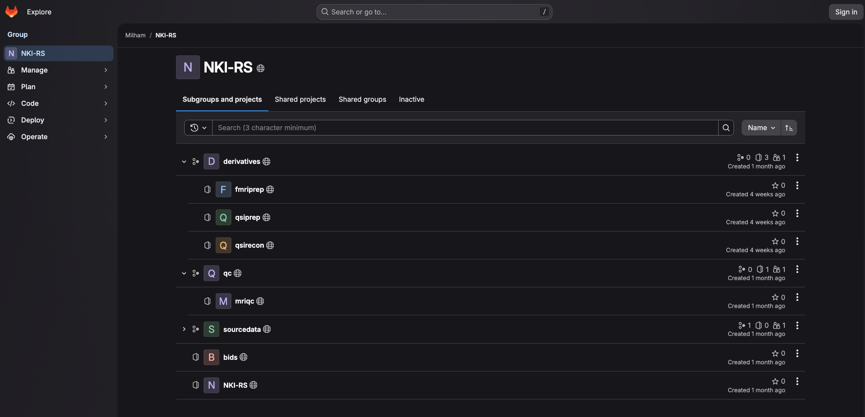Click the star icon on bids row
The width and height of the screenshot is (865, 417).
click(775, 354)
